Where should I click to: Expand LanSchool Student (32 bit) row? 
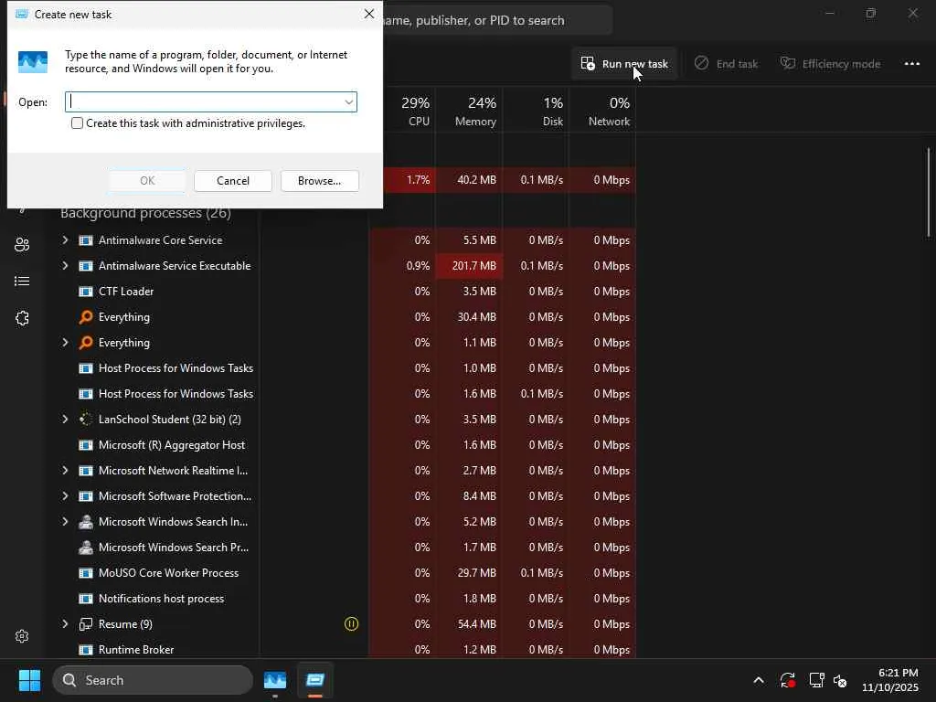click(65, 419)
